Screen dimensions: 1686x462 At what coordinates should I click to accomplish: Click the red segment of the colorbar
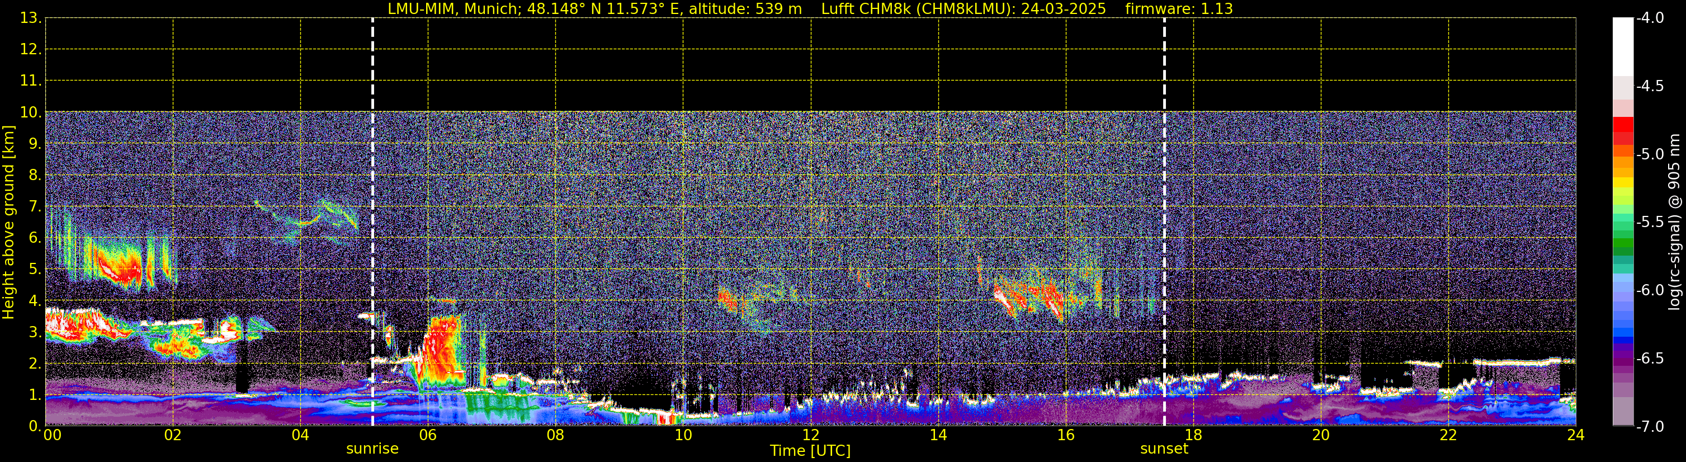click(x=1622, y=124)
